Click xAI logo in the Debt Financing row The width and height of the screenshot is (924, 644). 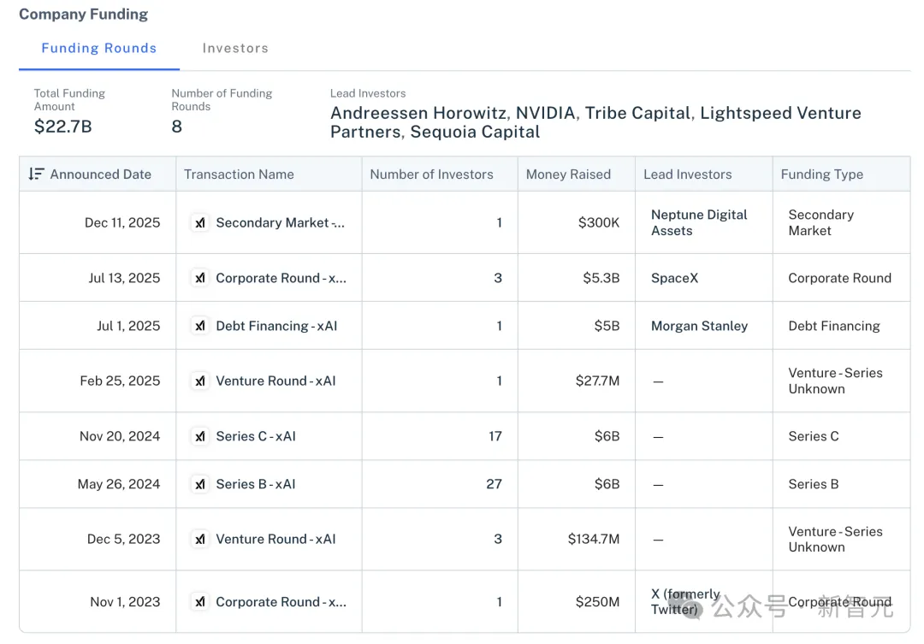click(x=199, y=326)
